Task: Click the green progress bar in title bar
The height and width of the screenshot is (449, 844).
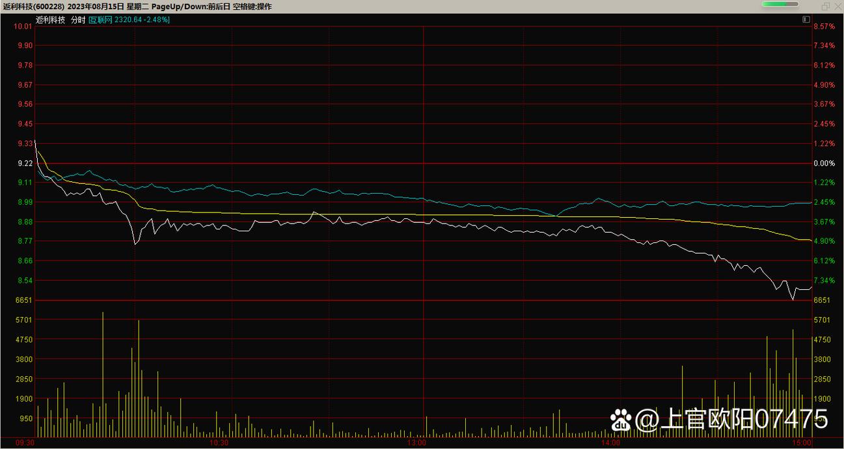Action: pos(780,5)
